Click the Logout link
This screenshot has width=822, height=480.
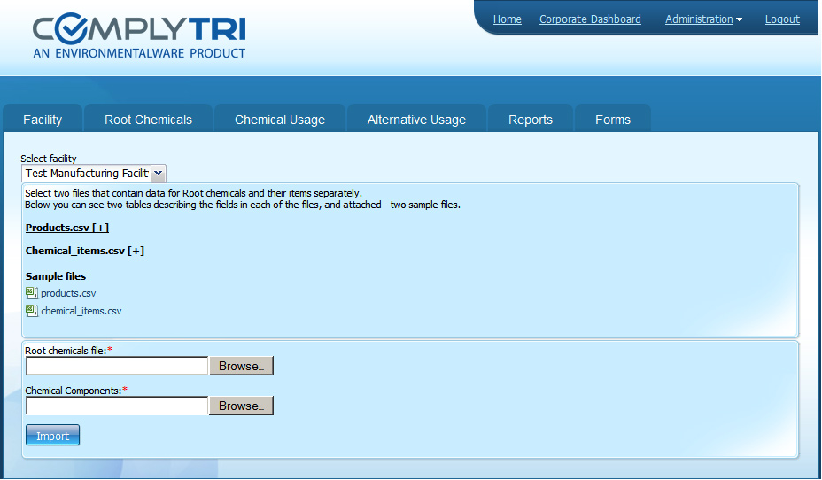[x=782, y=19]
